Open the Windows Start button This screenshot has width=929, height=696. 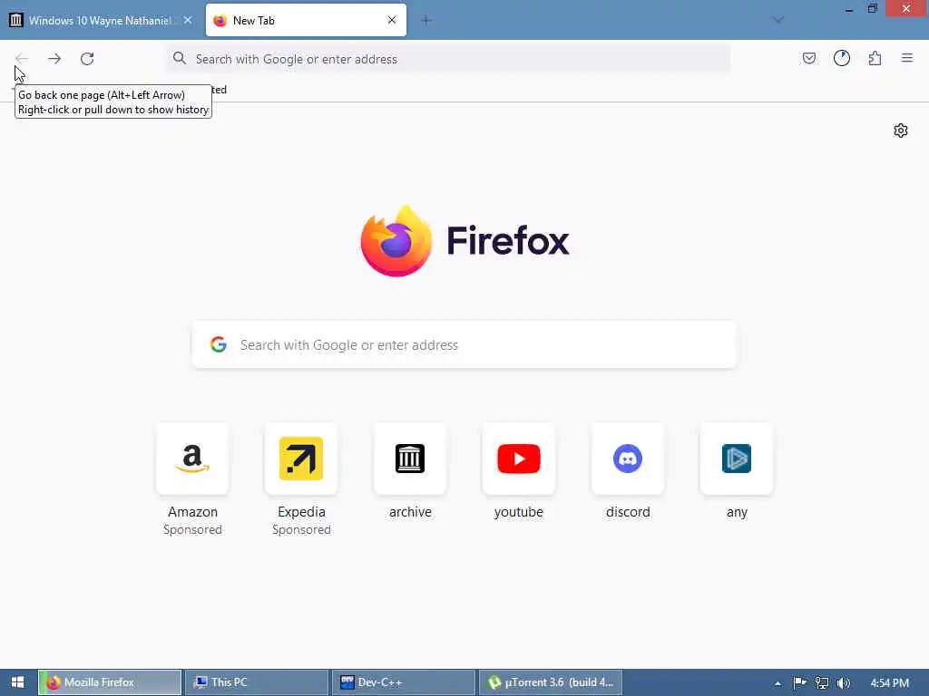[17, 682]
